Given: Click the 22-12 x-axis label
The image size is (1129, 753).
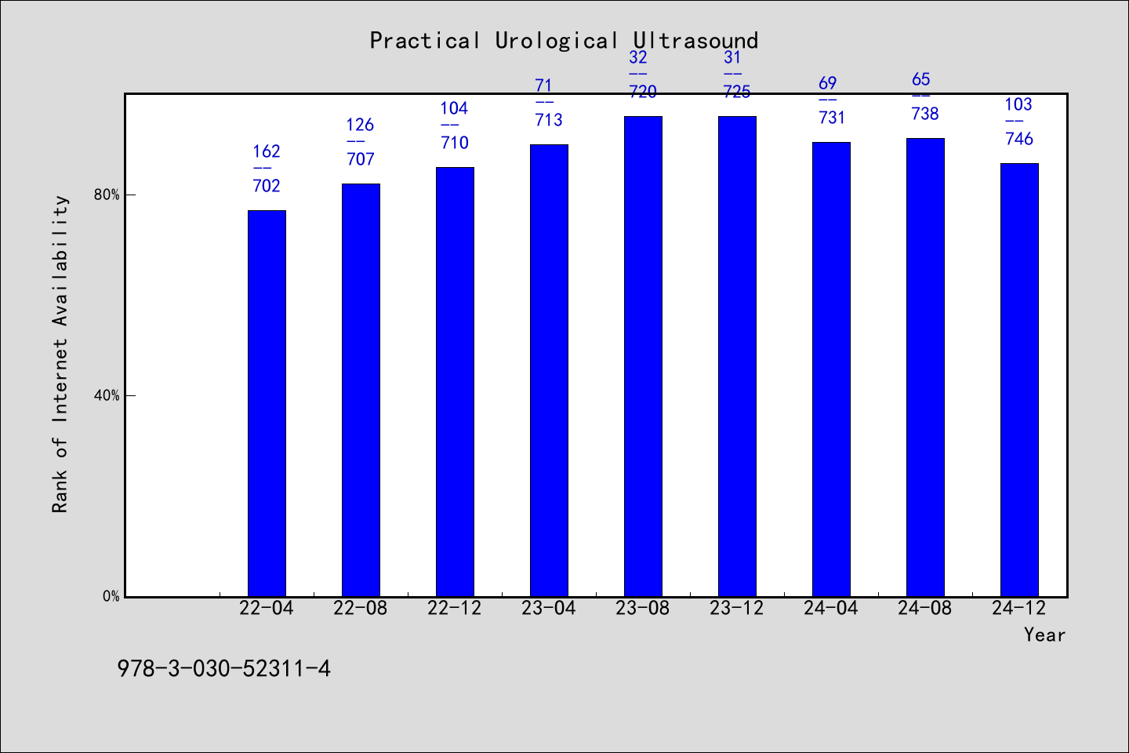Looking at the screenshot, I should pos(455,608).
